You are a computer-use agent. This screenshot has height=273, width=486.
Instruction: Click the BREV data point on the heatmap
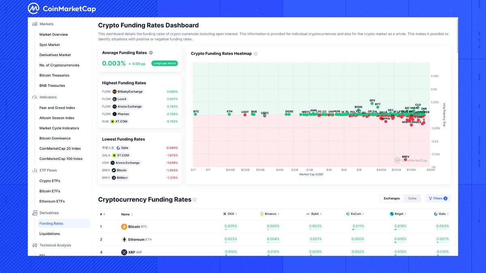click(x=405, y=160)
